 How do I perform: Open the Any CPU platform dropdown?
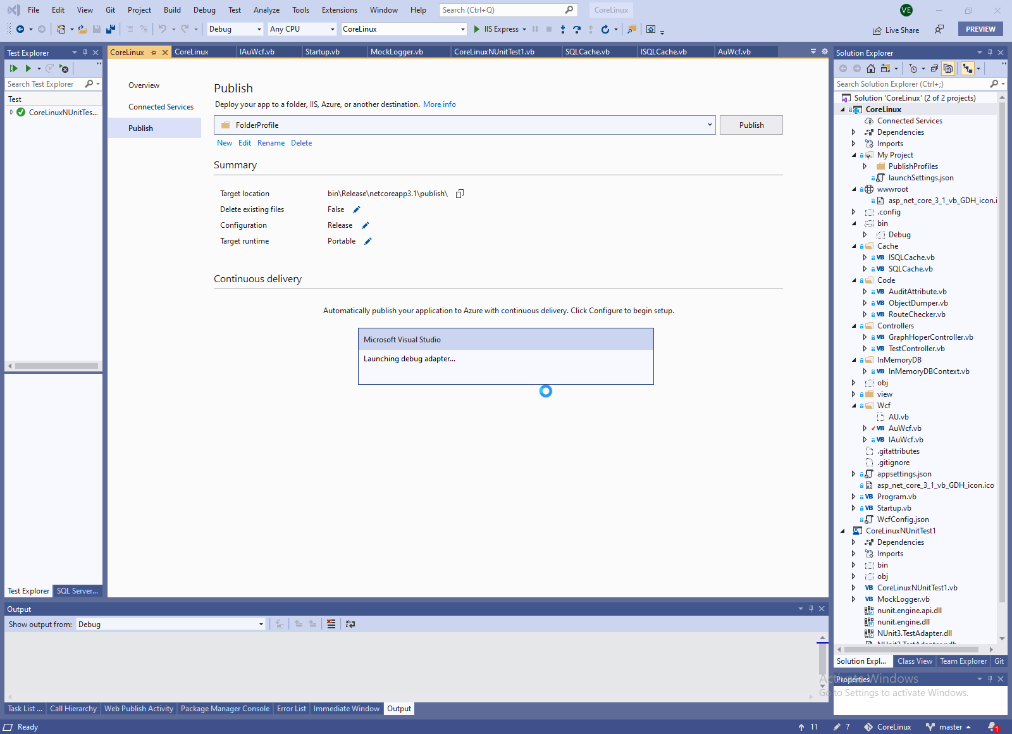302,29
